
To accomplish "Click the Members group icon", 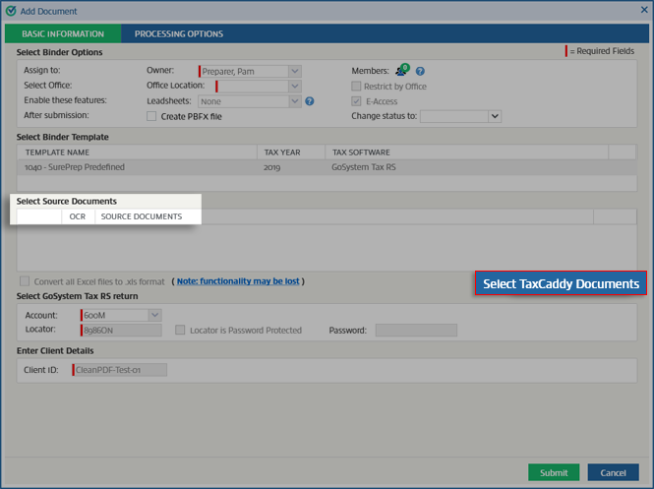I will (x=401, y=71).
